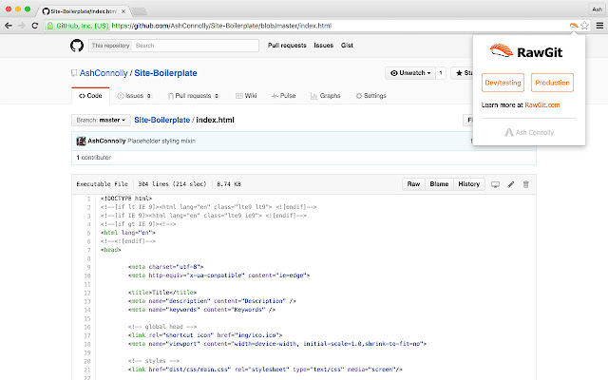The height and width of the screenshot is (380, 608).
Task: Open the repository Settings tab
Action: pyautogui.click(x=371, y=96)
